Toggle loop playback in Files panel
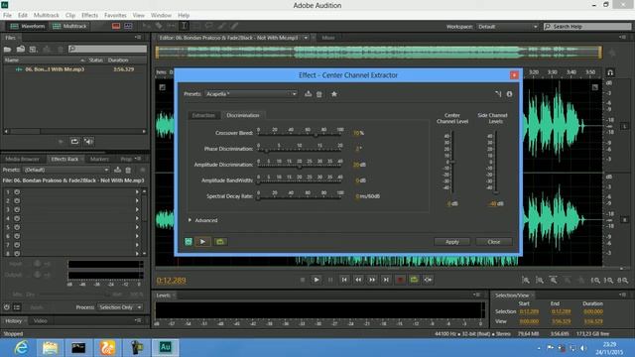 click(75, 141)
